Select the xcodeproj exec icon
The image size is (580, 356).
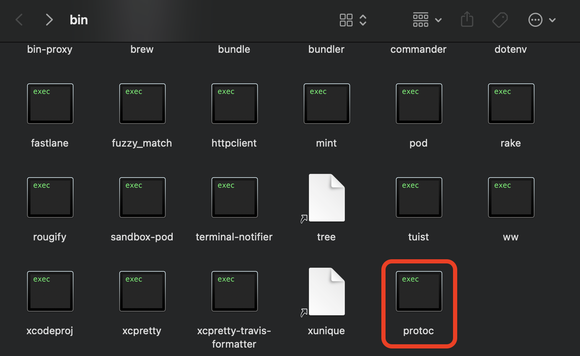pyautogui.click(x=50, y=291)
